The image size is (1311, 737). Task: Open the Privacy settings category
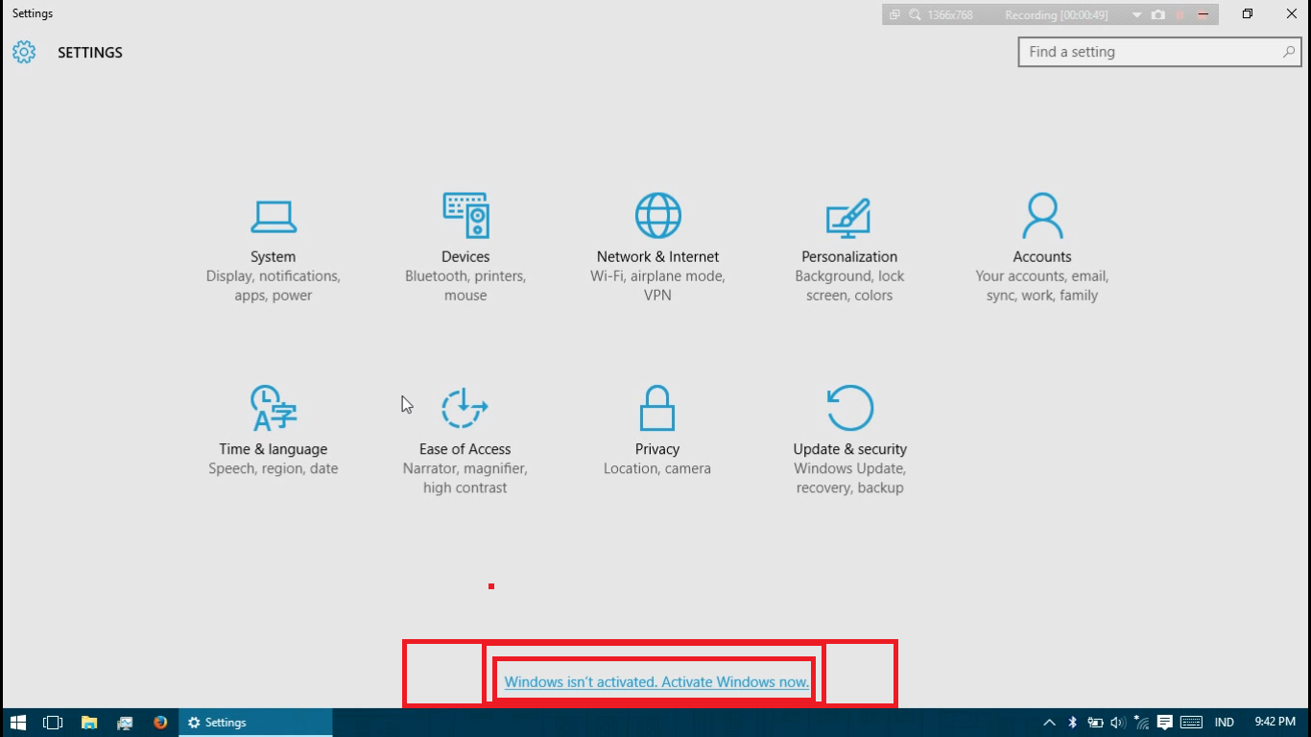coord(657,432)
